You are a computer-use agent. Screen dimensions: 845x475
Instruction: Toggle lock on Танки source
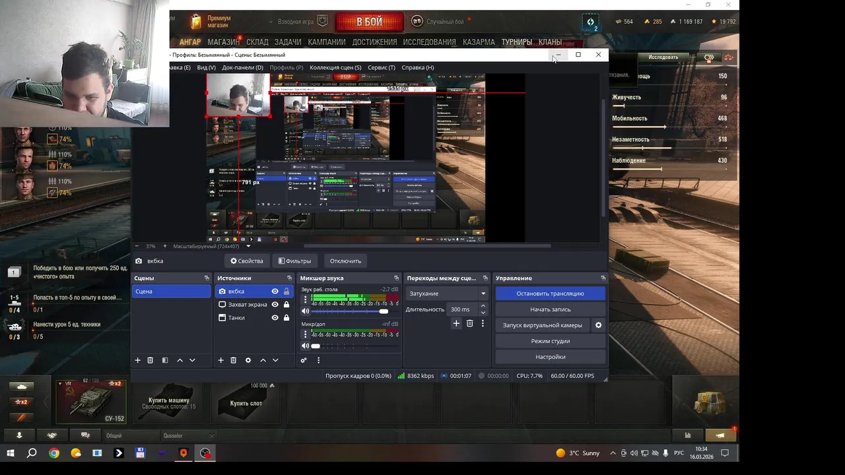287,317
